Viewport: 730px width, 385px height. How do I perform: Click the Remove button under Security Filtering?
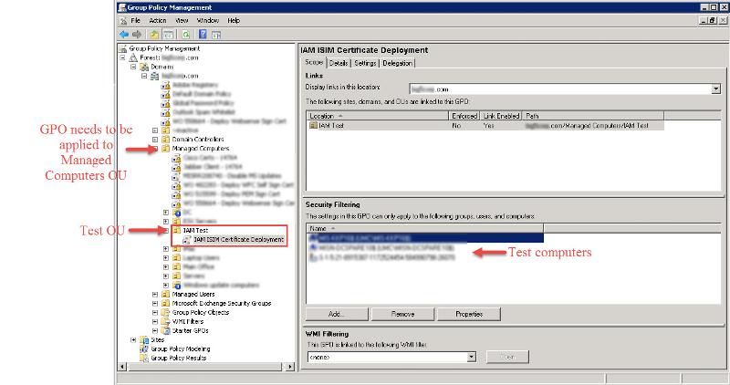pos(403,314)
